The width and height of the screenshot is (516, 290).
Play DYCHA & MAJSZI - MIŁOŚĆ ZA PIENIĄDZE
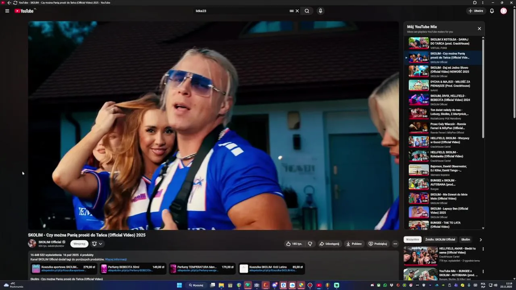pyautogui.click(x=443, y=86)
